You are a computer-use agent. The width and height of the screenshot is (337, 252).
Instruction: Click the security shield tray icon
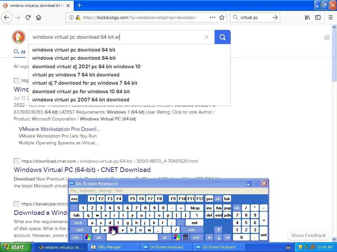(300, 247)
